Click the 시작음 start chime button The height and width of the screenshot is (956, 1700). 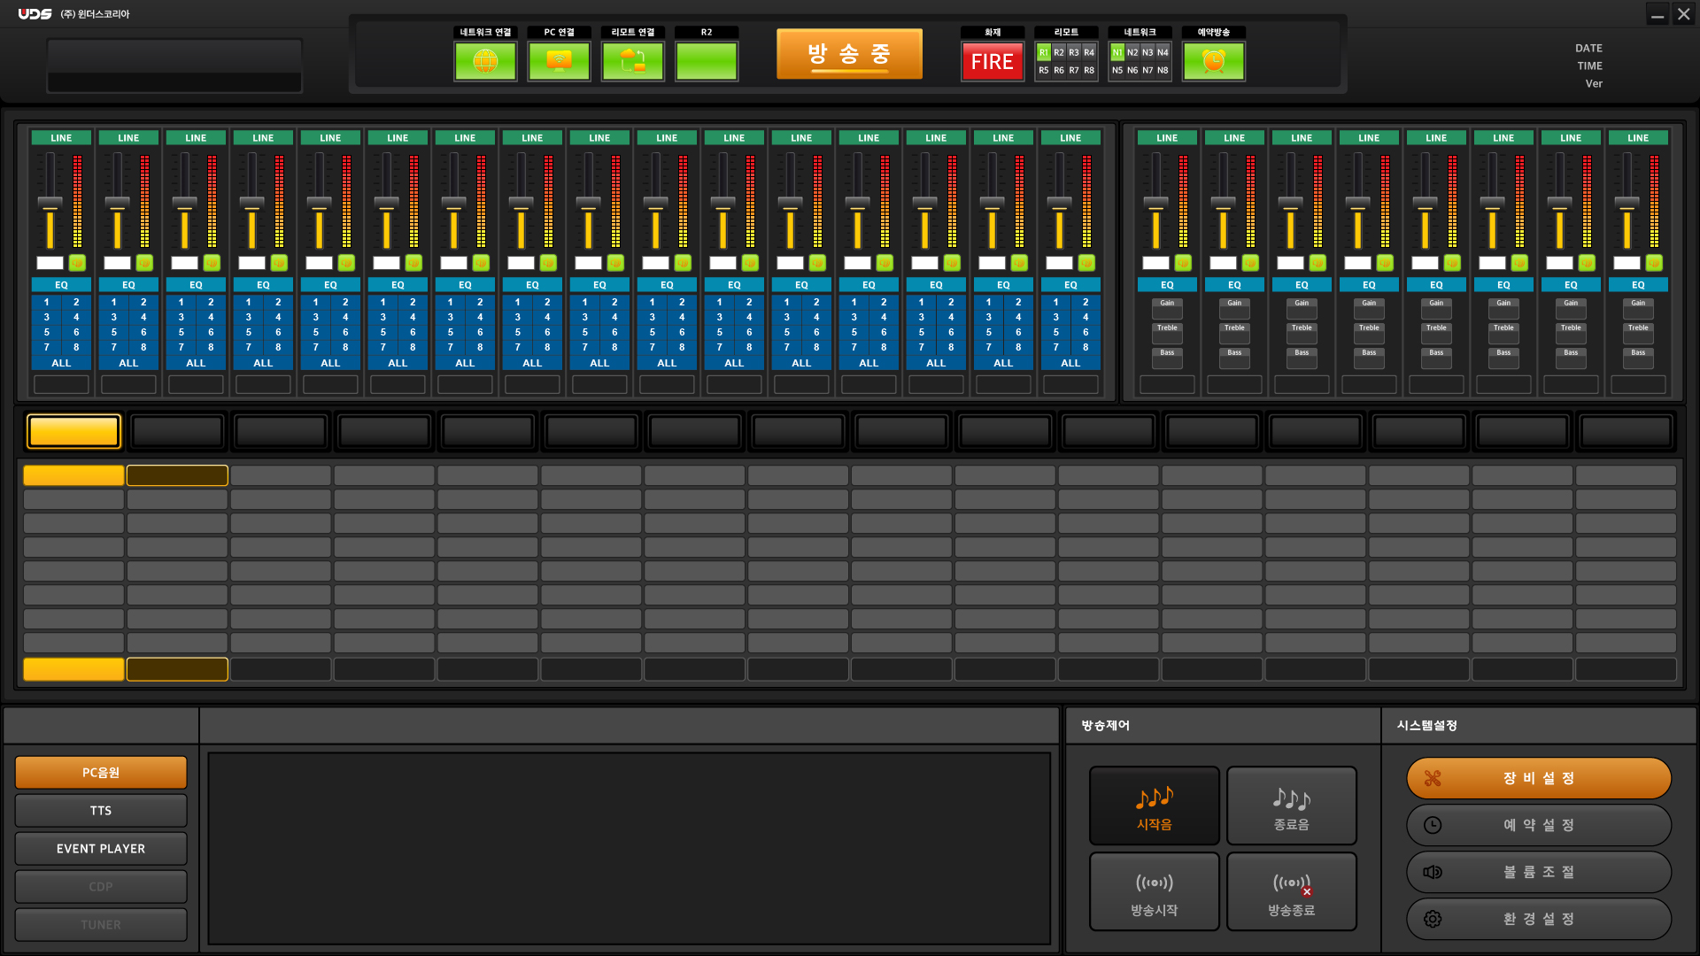coord(1155,806)
